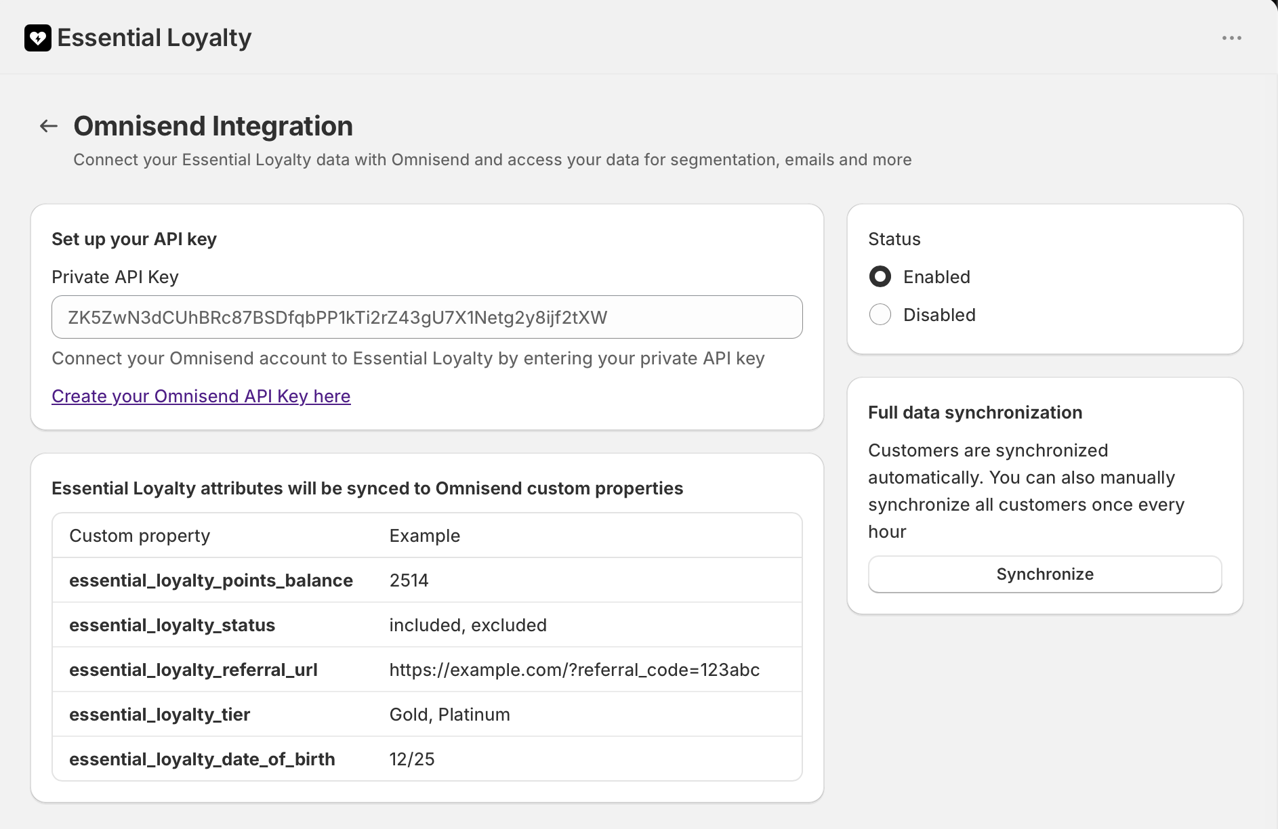Viewport: 1278px width, 829px height.
Task: Click the example value included, excluded
Action: point(468,625)
